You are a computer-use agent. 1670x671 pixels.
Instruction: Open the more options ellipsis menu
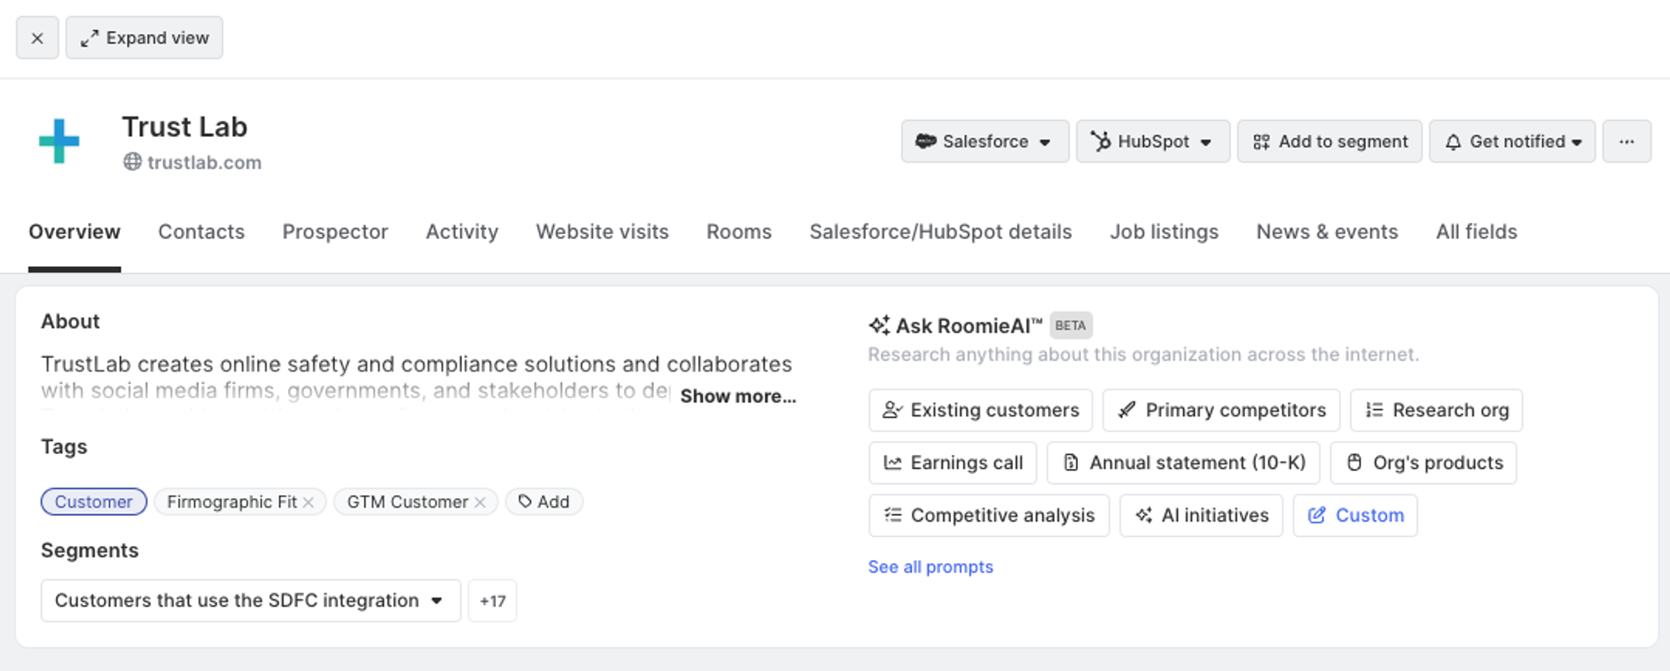tap(1626, 142)
